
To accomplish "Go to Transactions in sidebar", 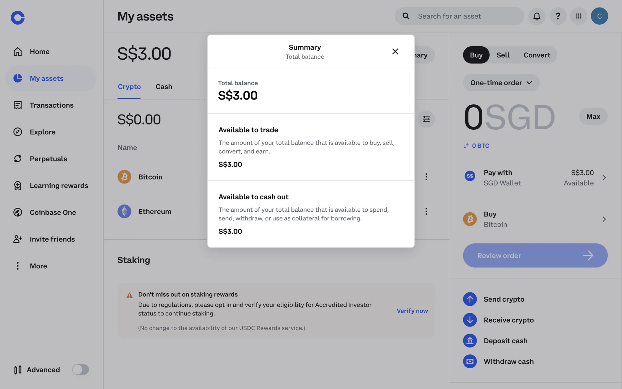I will tap(52, 105).
